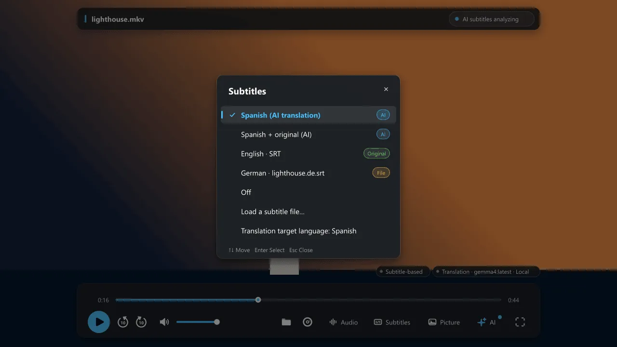Click the lighthouse.mkv title text
The width and height of the screenshot is (617, 347).
pyautogui.click(x=118, y=19)
